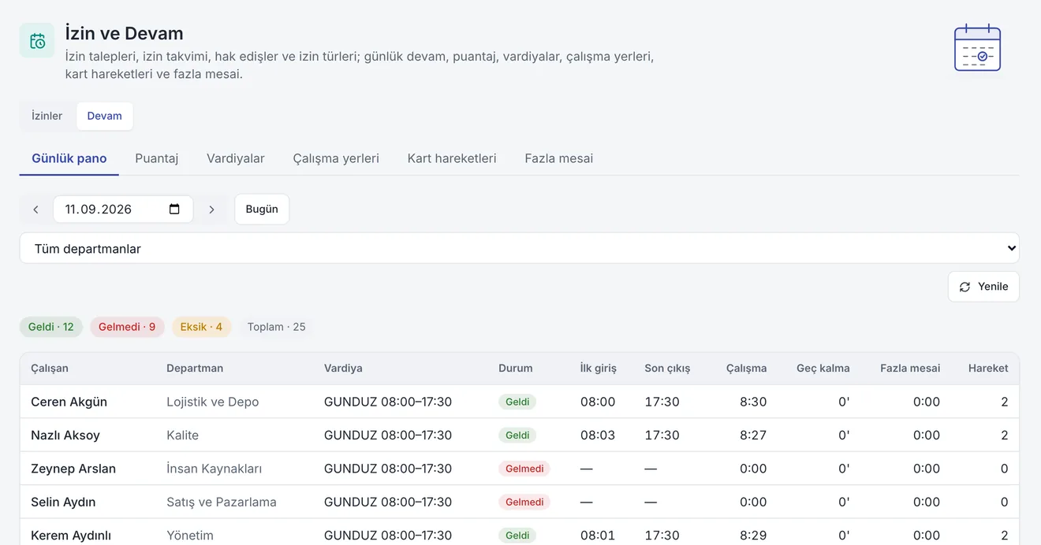
Task: Click the Gelmedi · 9 status chip
Action: click(127, 327)
